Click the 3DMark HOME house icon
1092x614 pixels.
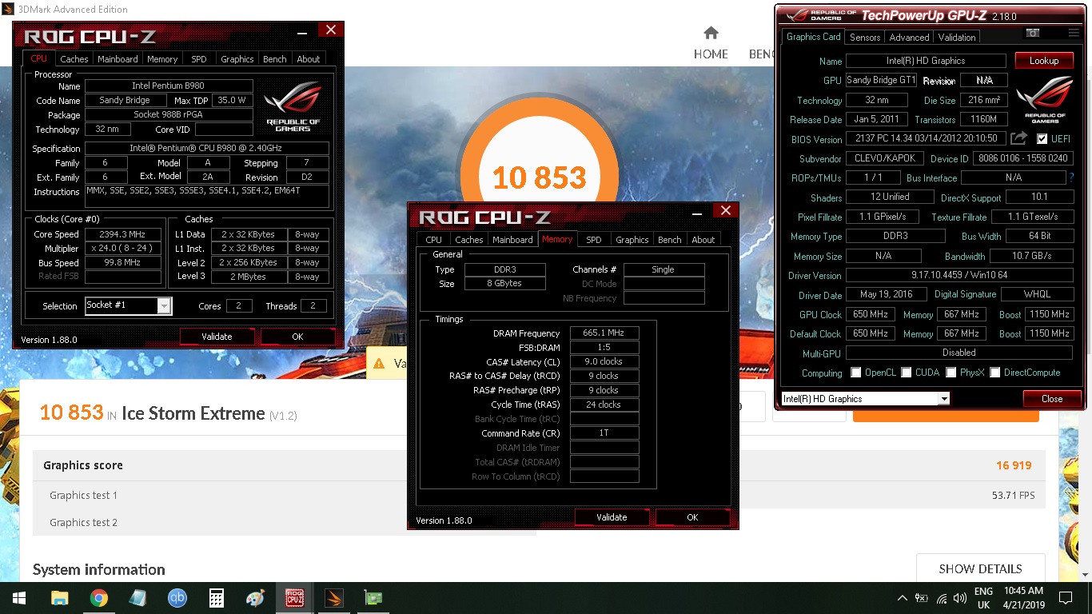click(x=711, y=33)
